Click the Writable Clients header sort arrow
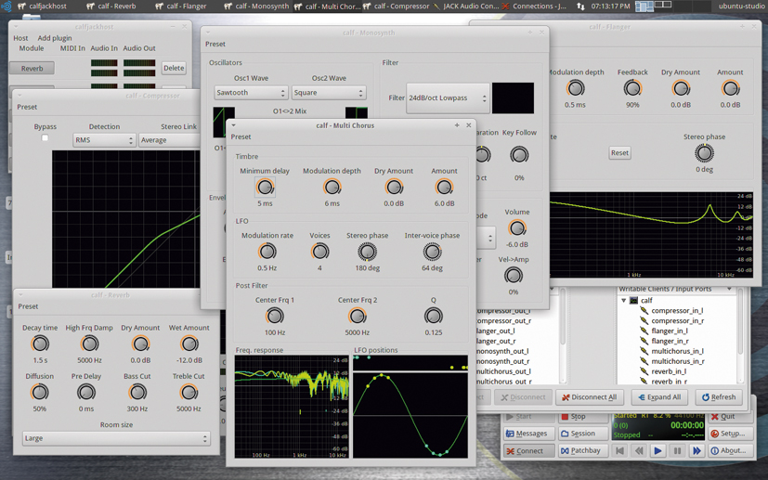 729,289
